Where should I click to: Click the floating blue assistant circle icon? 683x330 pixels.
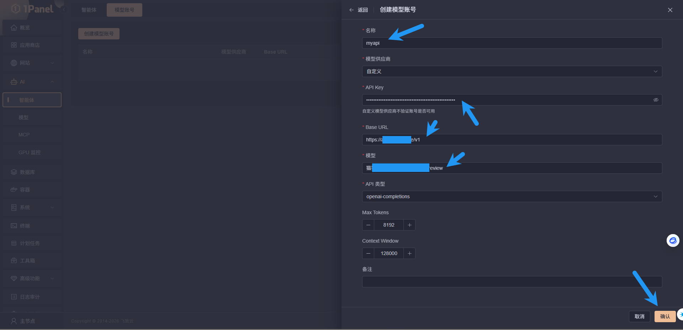click(673, 240)
